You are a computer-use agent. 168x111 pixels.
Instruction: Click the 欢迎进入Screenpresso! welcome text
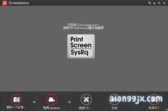coord(83,25)
